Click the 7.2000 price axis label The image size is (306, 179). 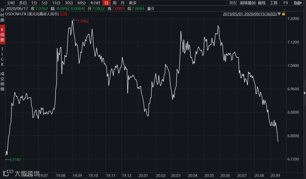[x=293, y=19]
